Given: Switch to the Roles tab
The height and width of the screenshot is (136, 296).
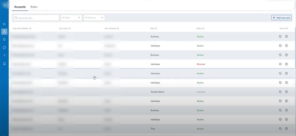Looking at the screenshot, I should point(34,7).
